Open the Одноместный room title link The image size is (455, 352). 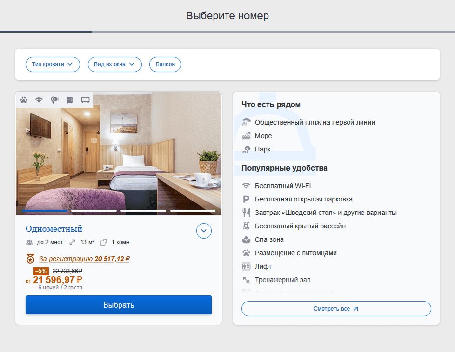coord(54,229)
